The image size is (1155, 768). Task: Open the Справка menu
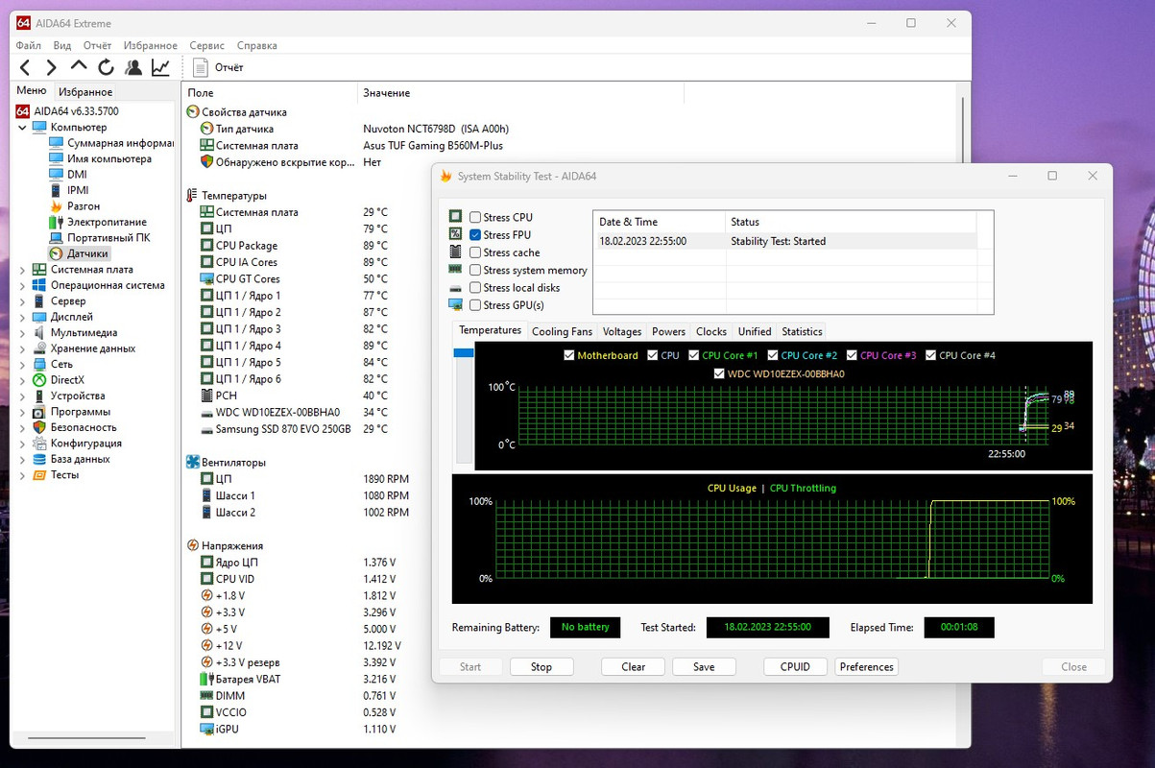(x=256, y=45)
